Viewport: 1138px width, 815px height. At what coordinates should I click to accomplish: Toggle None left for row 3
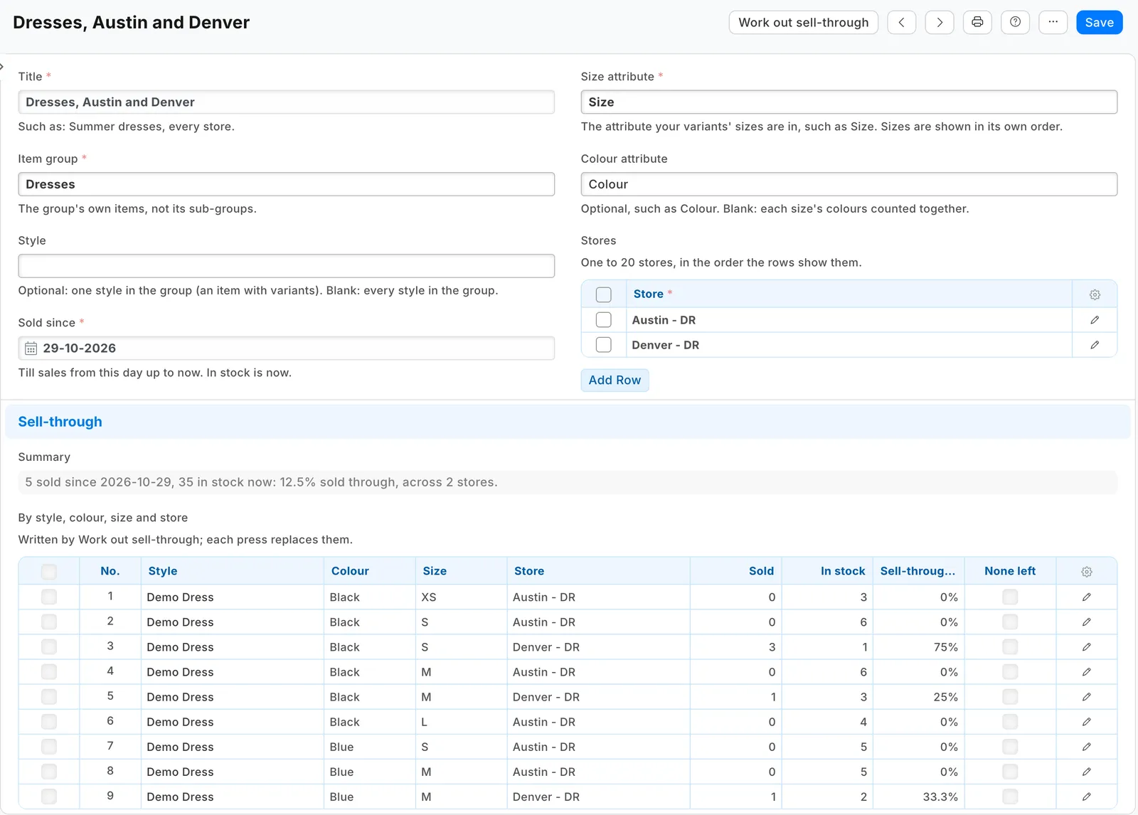point(1010,647)
